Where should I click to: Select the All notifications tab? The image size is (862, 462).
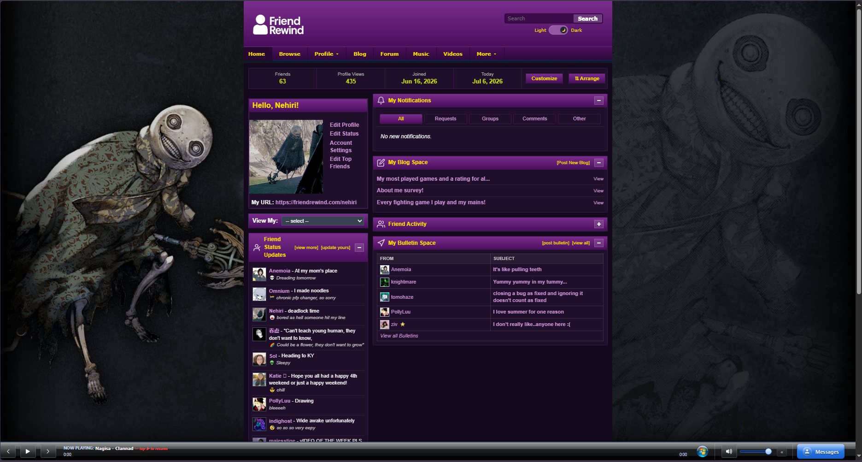tap(401, 119)
